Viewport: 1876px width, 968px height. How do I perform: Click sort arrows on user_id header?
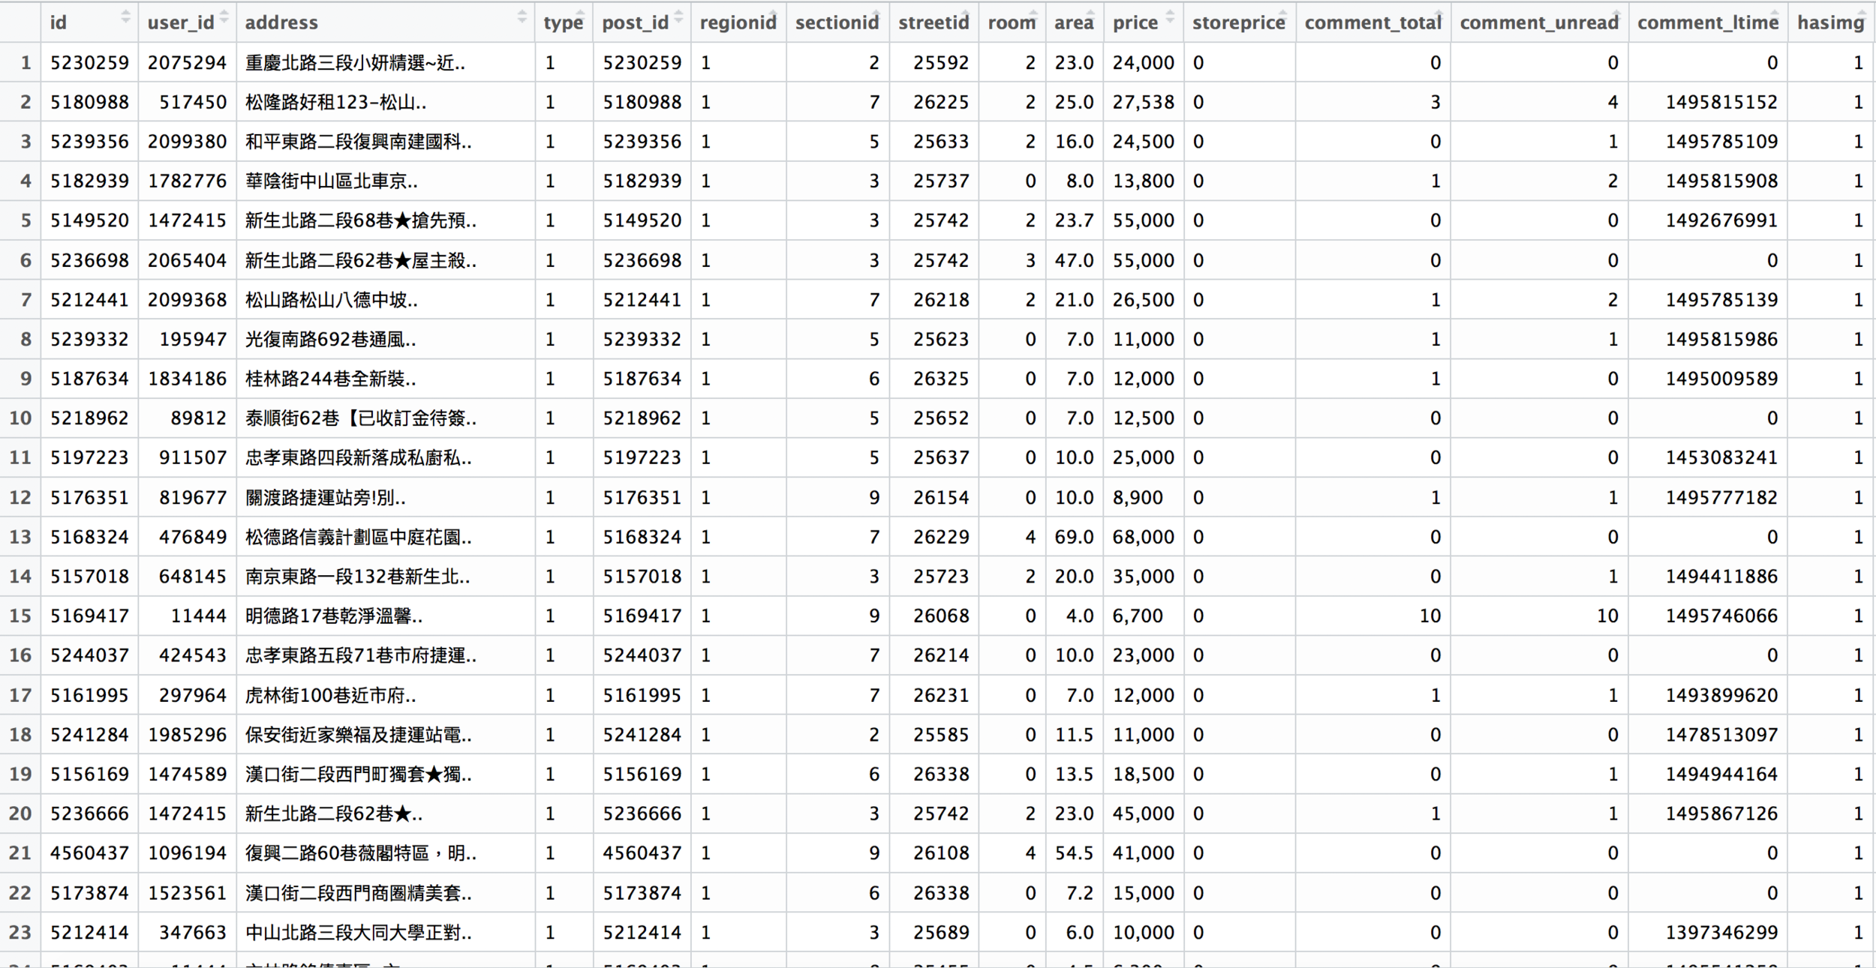click(x=224, y=18)
